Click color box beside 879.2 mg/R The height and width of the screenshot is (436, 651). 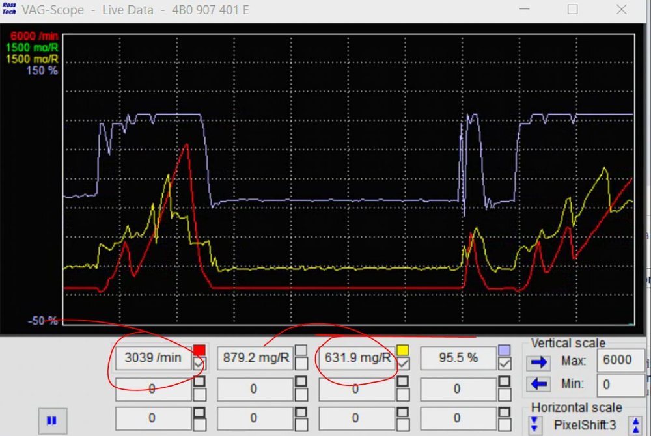coord(301,350)
